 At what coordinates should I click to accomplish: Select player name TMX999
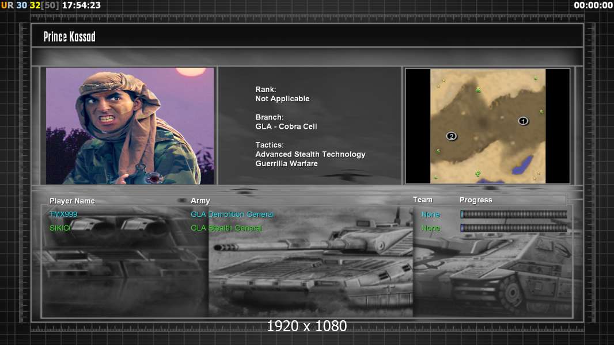pyautogui.click(x=63, y=214)
